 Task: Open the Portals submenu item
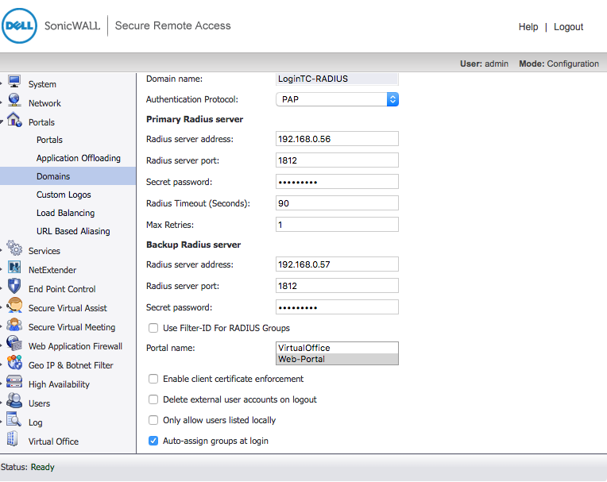[x=49, y=140]
